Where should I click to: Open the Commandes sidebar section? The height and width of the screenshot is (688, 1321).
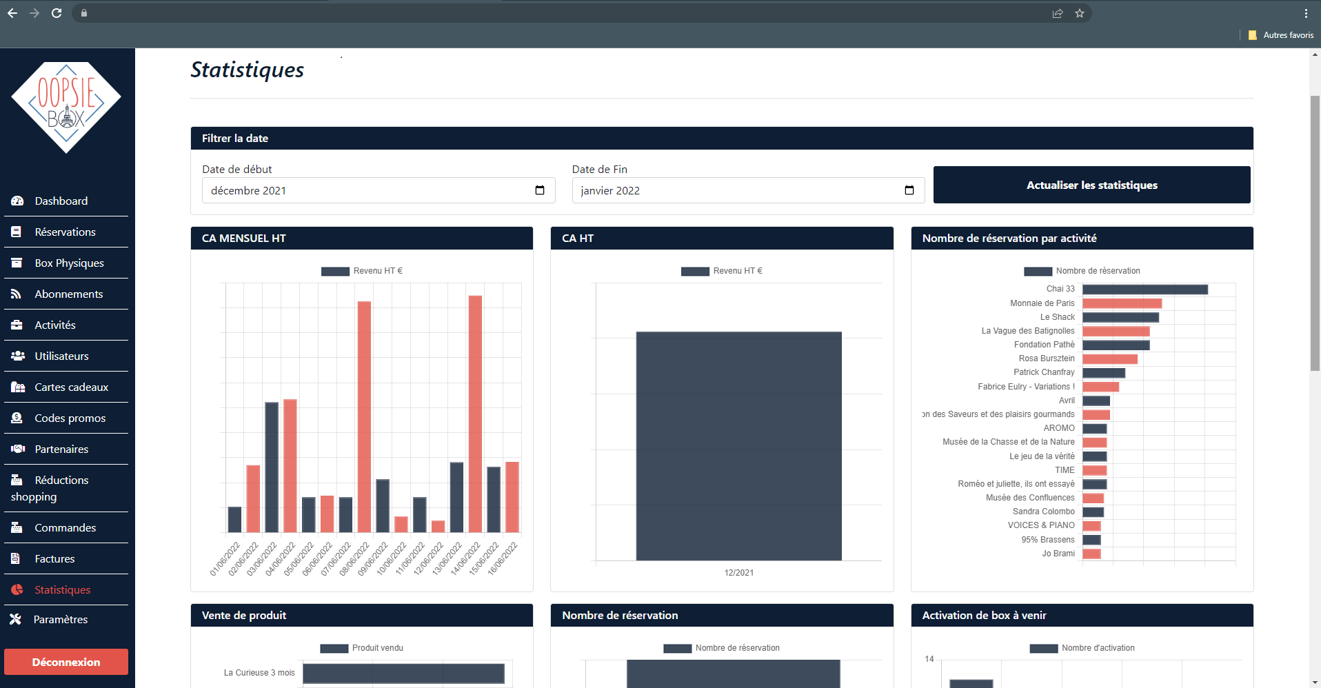pyautogui.click(x=65, y=528)
